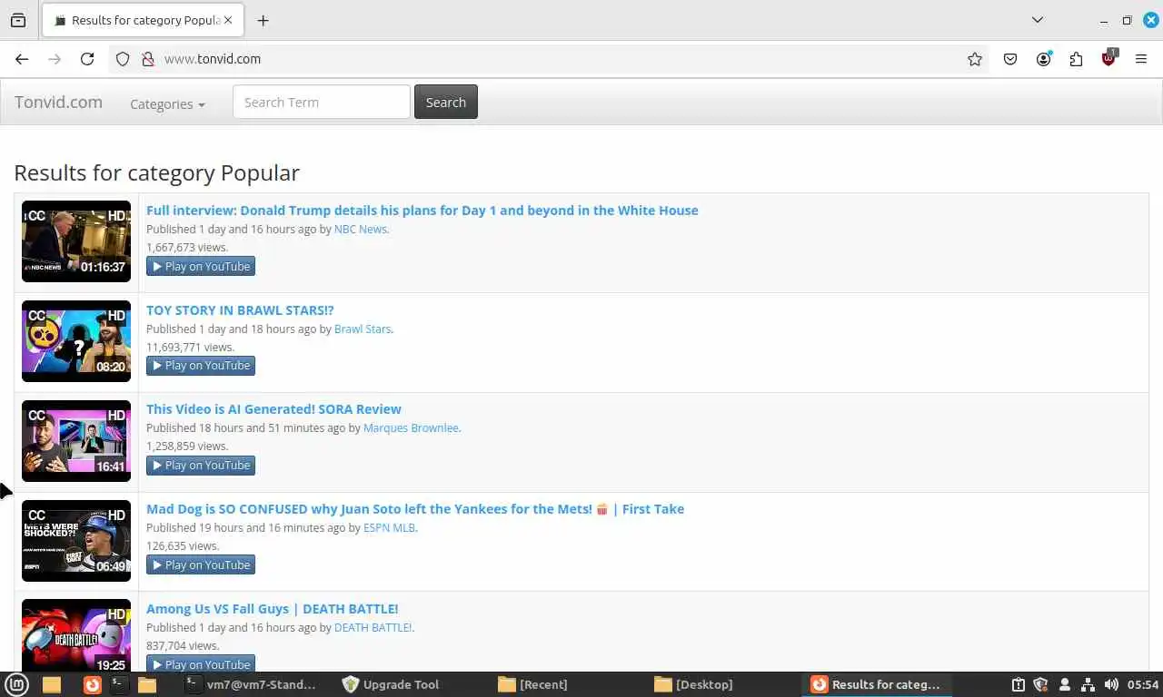Open a new browser tab

263,20
